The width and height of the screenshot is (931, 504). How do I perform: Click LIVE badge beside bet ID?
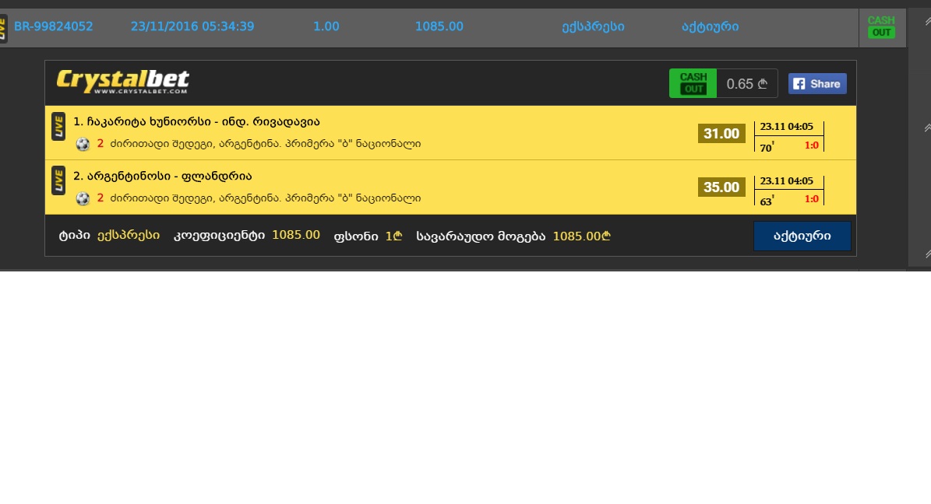(x=3, y=29)
